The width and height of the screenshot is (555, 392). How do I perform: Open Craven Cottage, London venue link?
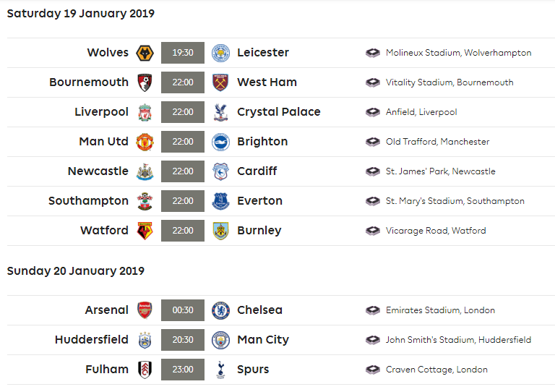[436, 370]
